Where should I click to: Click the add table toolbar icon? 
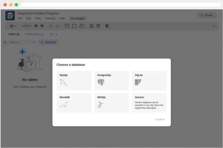click(x=67, y=26)
